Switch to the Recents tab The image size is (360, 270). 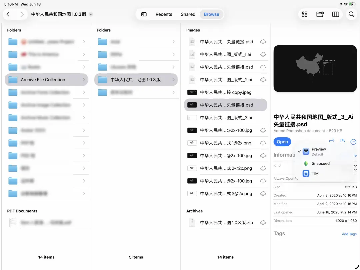pos(164,14)
